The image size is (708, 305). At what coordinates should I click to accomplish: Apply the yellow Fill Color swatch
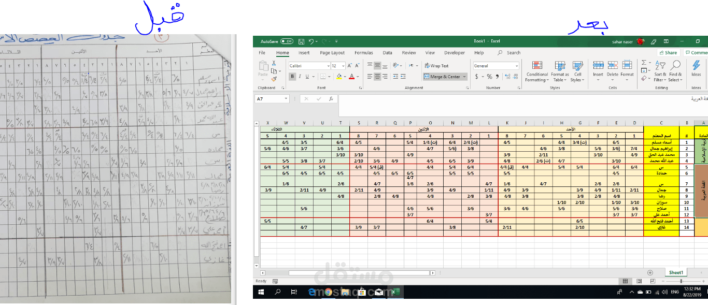tap(339, 77)
